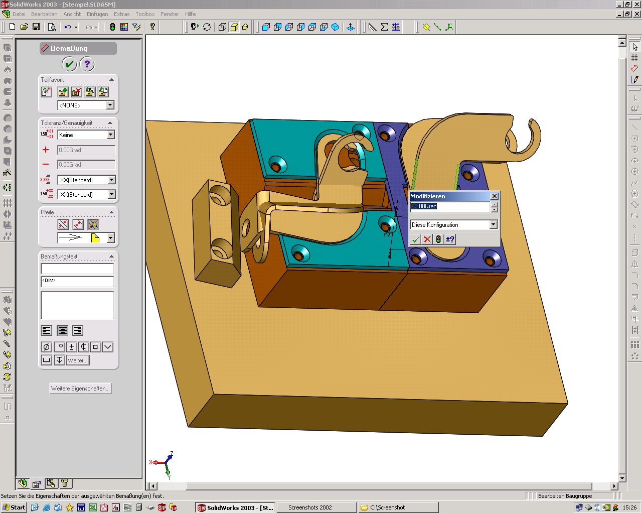This screenshot has height=514, width=642.
Task: Click the Windows Start button
Action: tap(14, 507)
